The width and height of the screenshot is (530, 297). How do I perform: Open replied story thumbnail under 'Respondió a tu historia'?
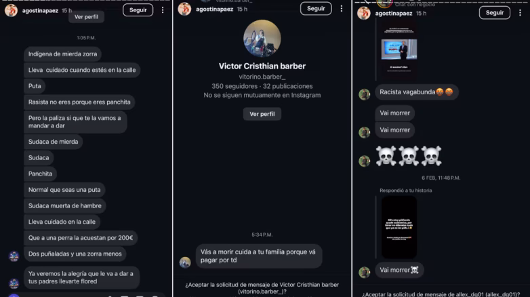(x=399, y=227)
